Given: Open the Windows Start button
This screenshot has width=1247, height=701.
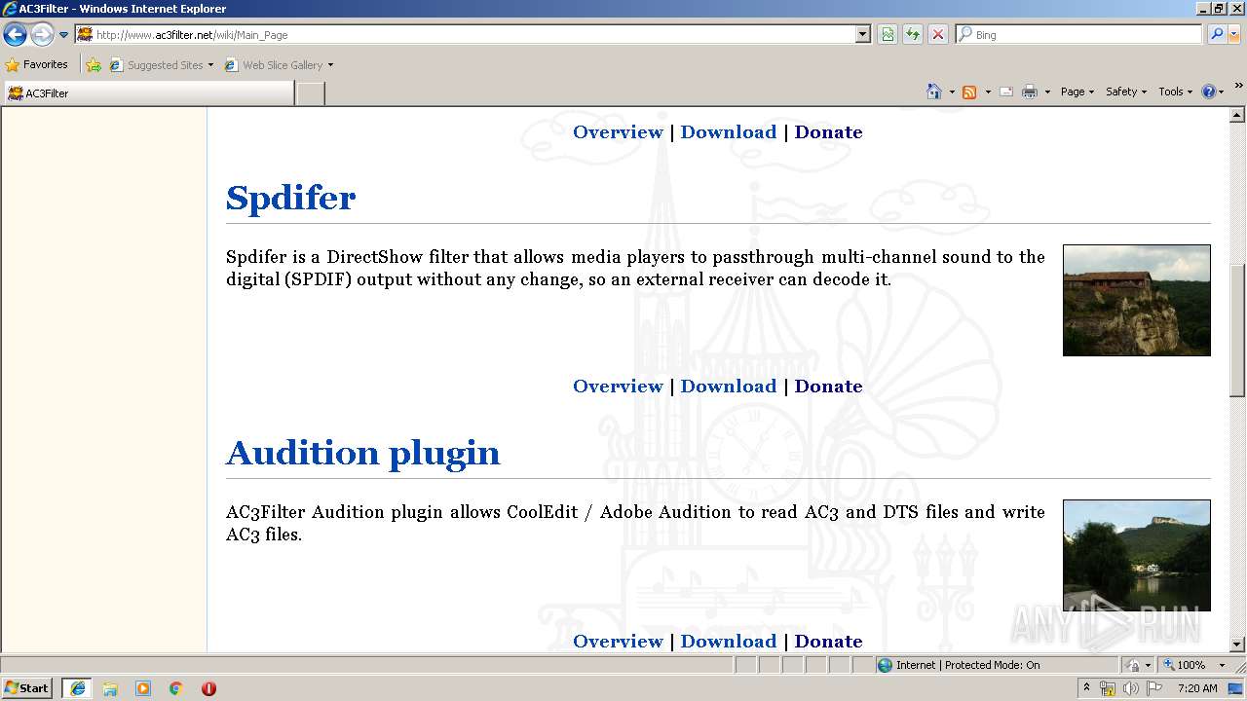Looking at the screenshot, I should pyautogui.click(x=26, y=688).
